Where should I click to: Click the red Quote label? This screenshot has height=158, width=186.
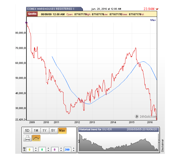(x=32, y=14)
